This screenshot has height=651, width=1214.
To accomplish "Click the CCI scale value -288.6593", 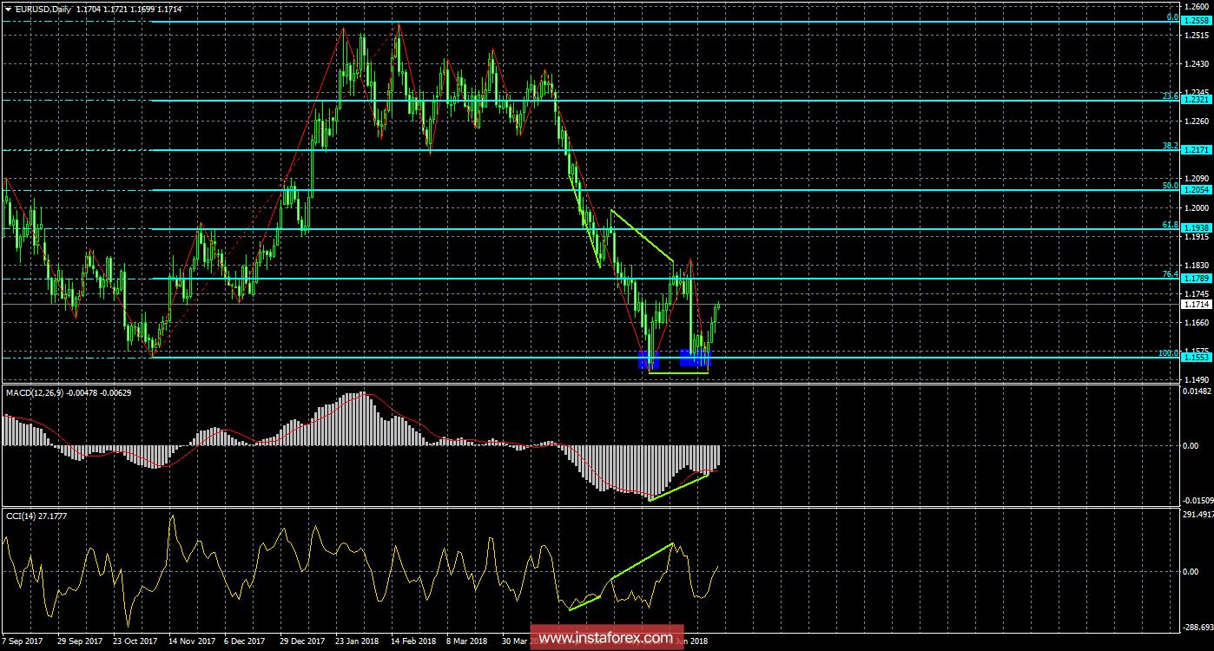I will (1197, 626).
